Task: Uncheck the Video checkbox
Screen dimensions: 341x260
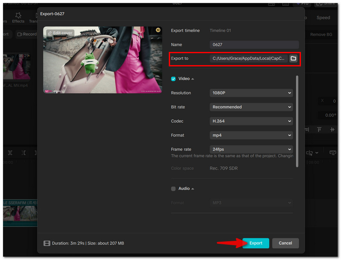Action: click(173, 79)
